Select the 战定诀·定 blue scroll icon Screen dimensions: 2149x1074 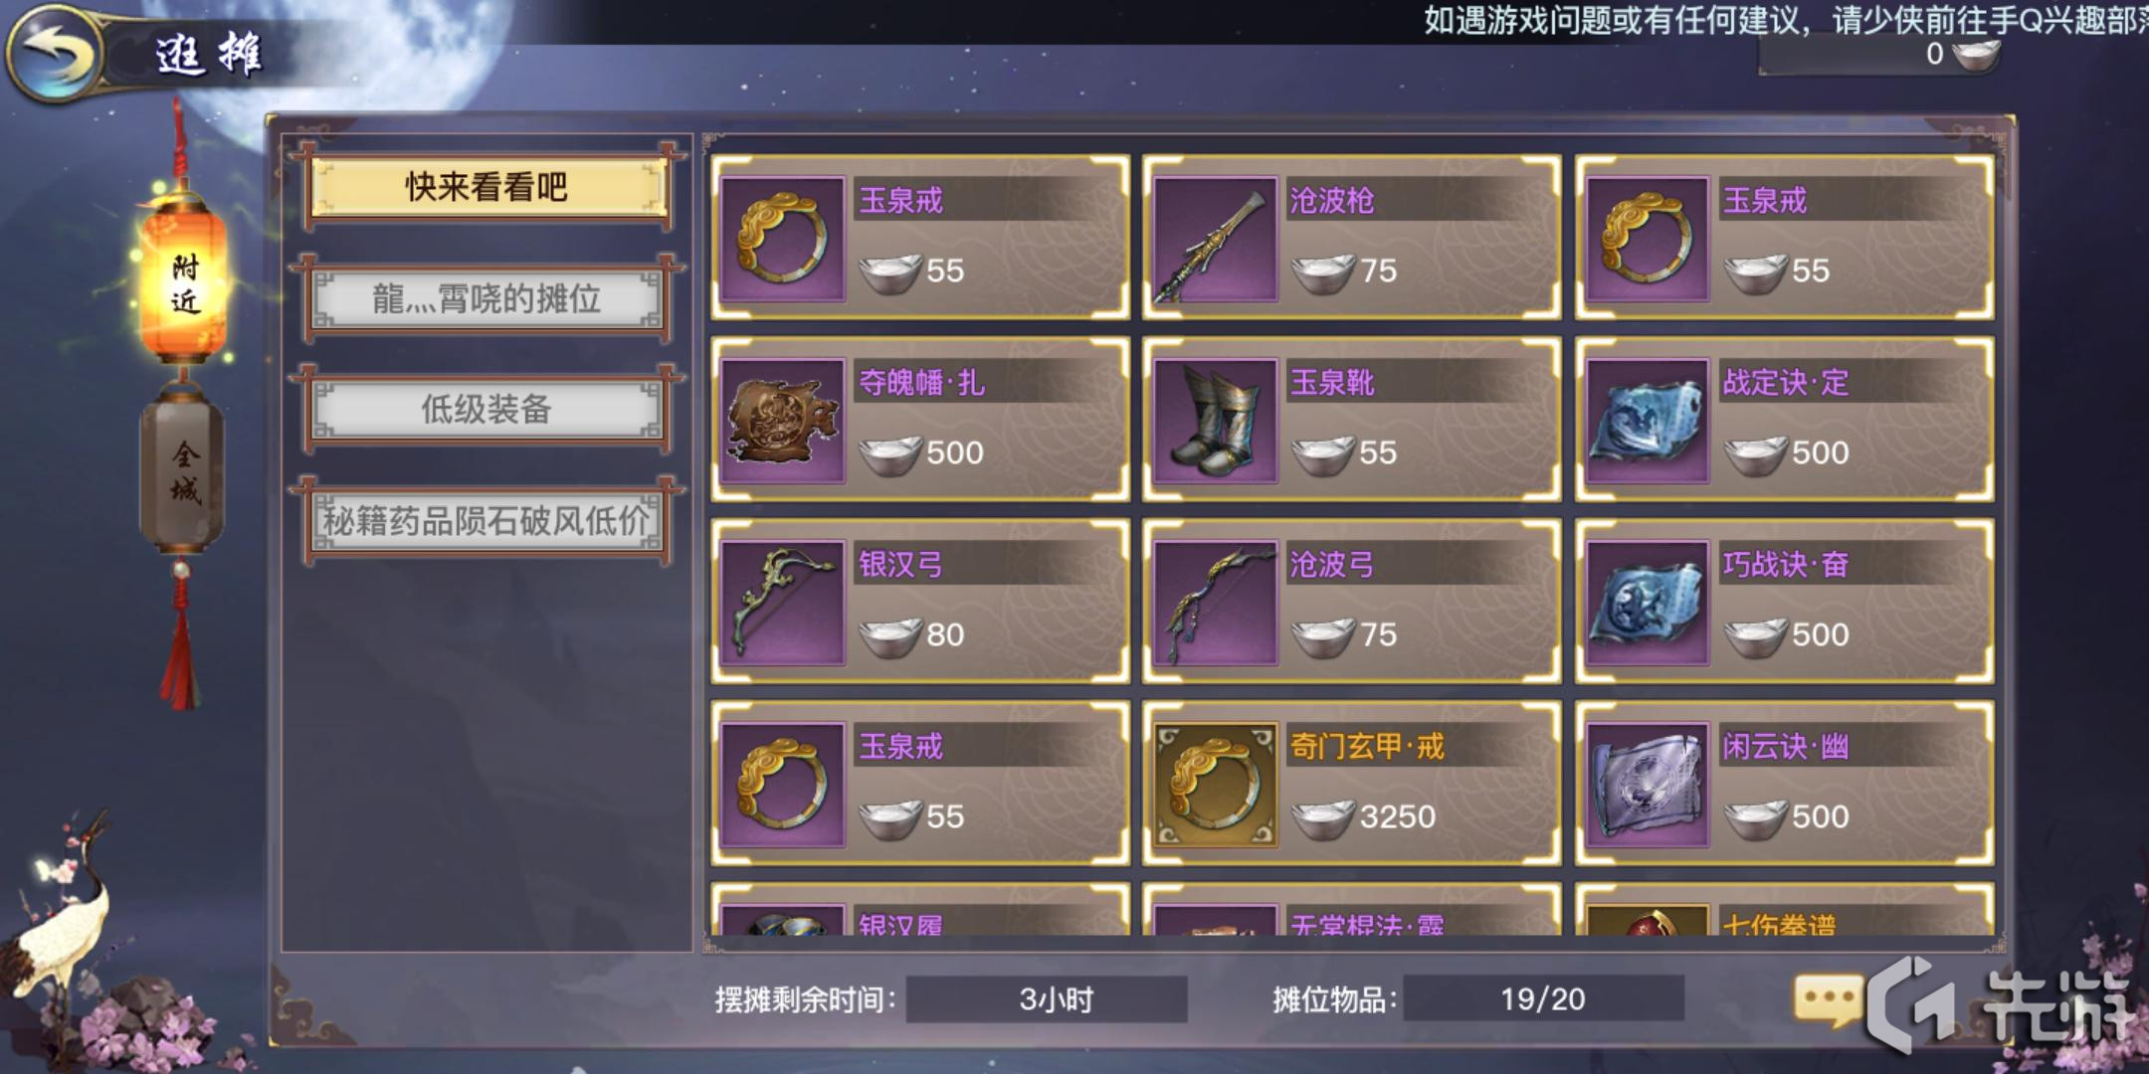pos(1647,422)
